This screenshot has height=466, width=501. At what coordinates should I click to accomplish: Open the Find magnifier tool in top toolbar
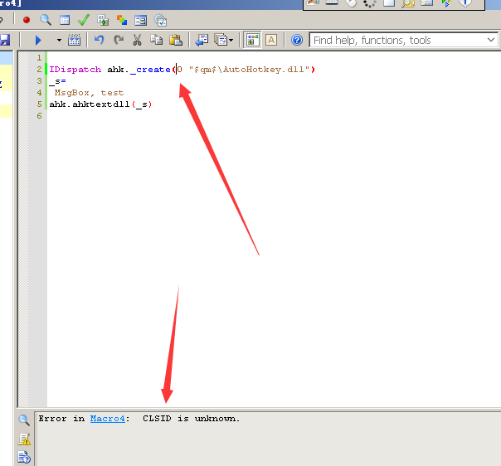(46, 20)
